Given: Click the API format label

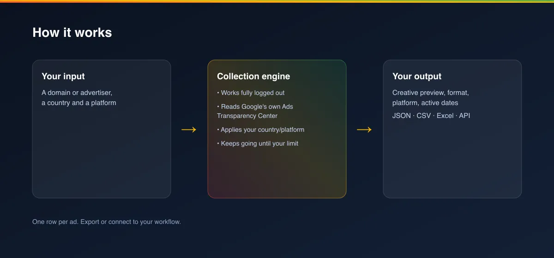Looking at the screenshot, I should [464, 116].
